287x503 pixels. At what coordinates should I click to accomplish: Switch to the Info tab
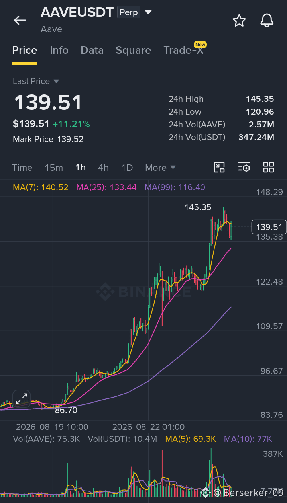coord(59,50)
